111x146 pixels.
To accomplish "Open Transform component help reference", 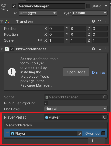I will click(x=93, y=21).
